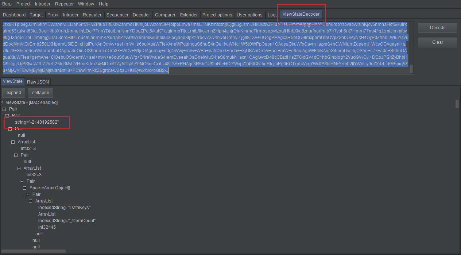Click the Decode button
461x255 pixels.
point(437,28)
